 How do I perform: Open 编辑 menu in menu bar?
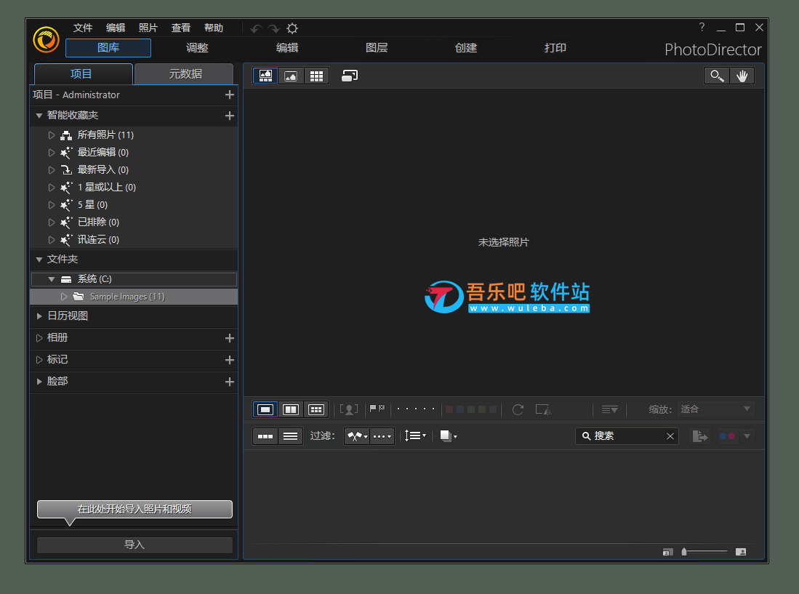coord(115,28)
